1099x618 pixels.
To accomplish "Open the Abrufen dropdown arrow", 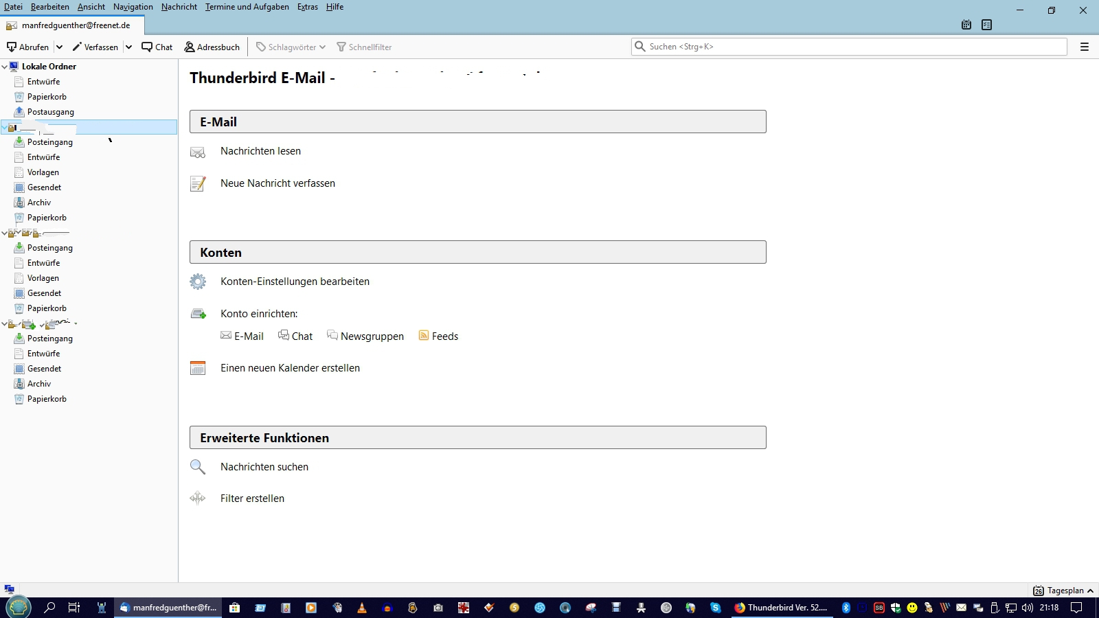I will coord(59,47).
